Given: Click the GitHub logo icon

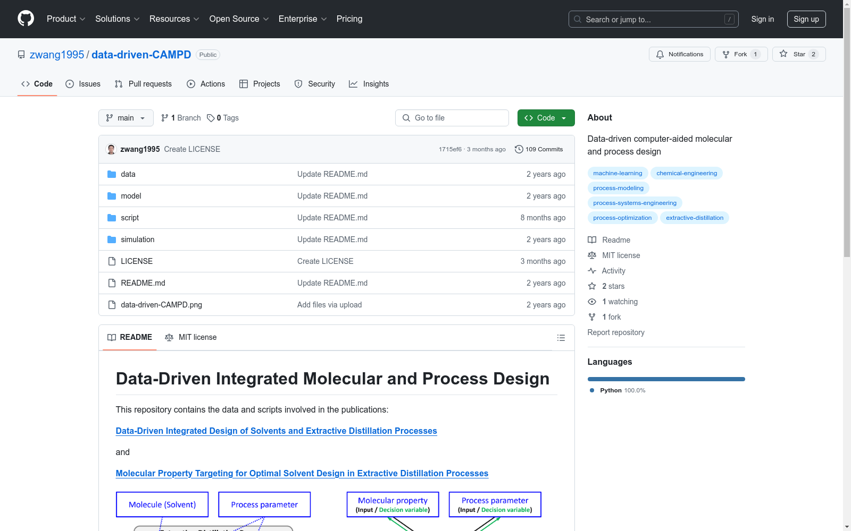Looking at the screenshot, I should coord(26,19).
